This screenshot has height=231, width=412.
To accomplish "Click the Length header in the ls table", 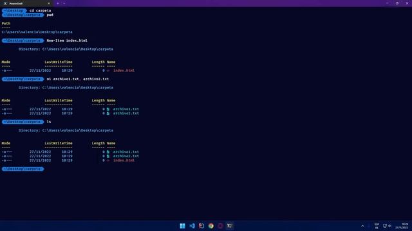I will click(x=98, y=143).
